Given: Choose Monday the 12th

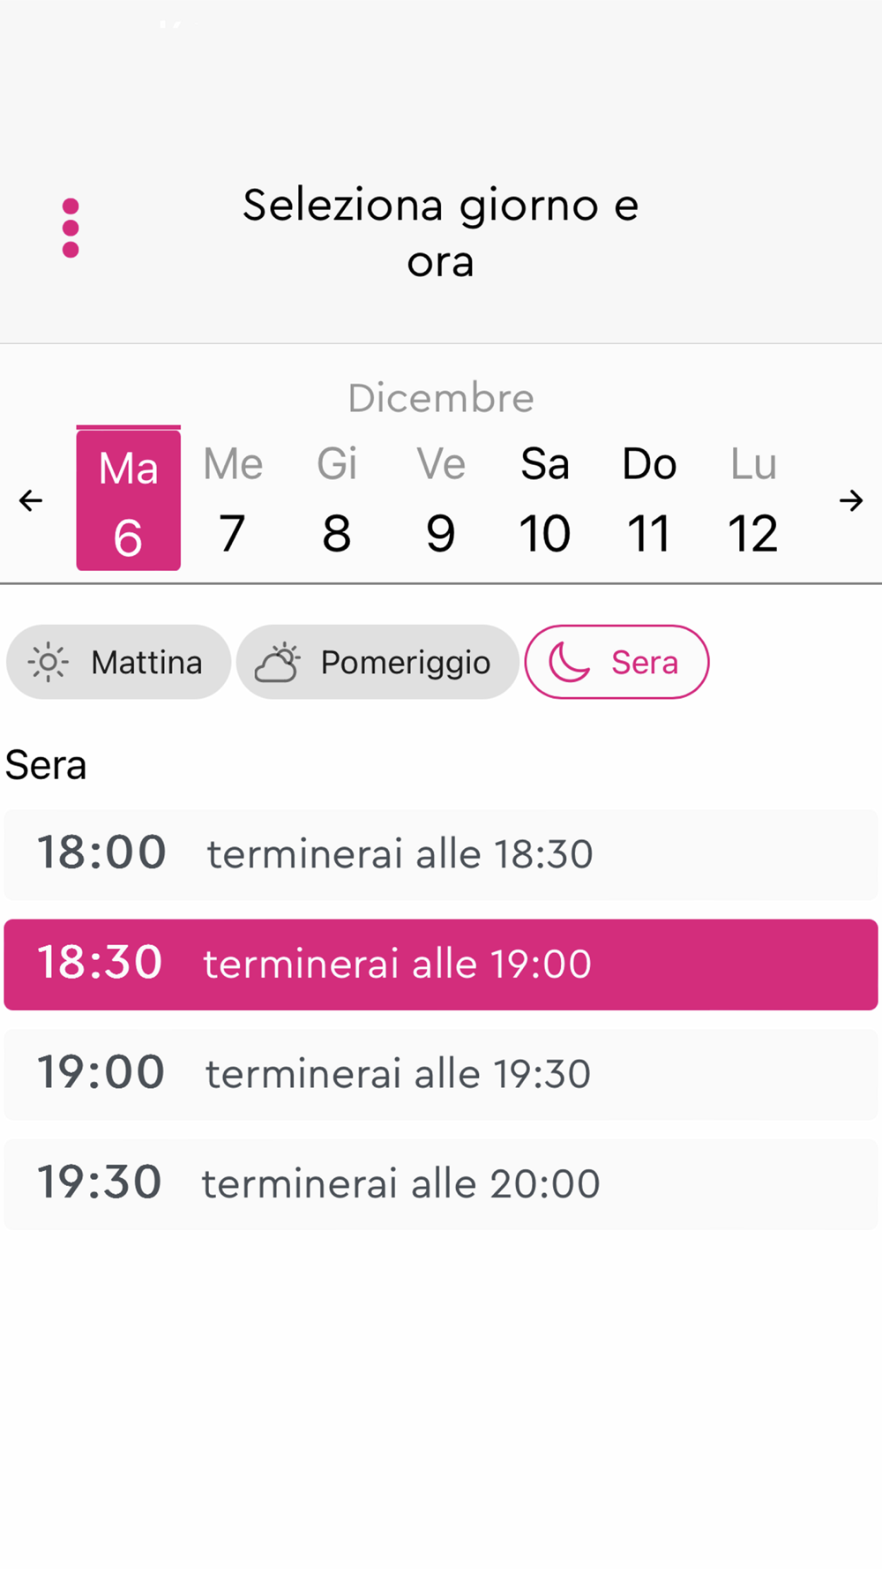Looking at the screenshot, I should click(753, 499).
